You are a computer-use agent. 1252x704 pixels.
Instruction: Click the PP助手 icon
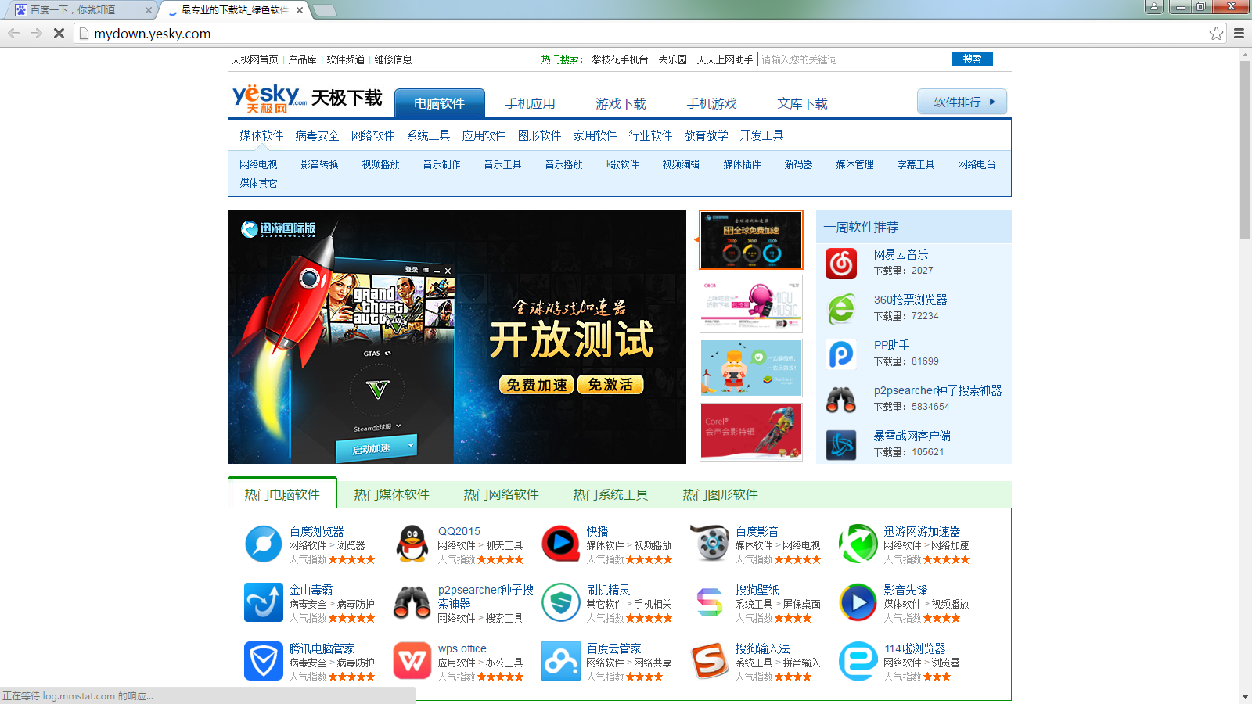pyautogui.click(x=841, y=354)
